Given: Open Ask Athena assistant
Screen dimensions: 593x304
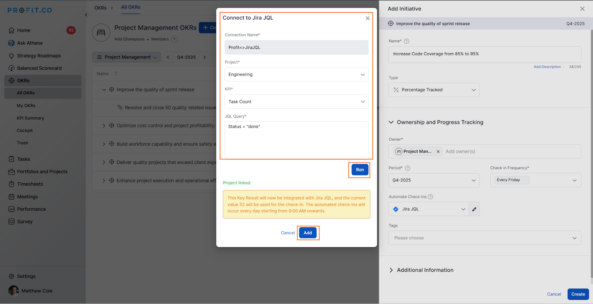Looking at the screenshot, I should [30, 43].
